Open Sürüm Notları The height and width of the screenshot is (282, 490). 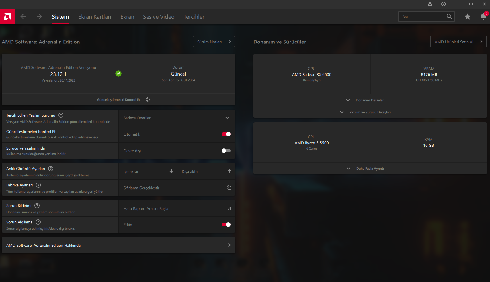(214, 42)
